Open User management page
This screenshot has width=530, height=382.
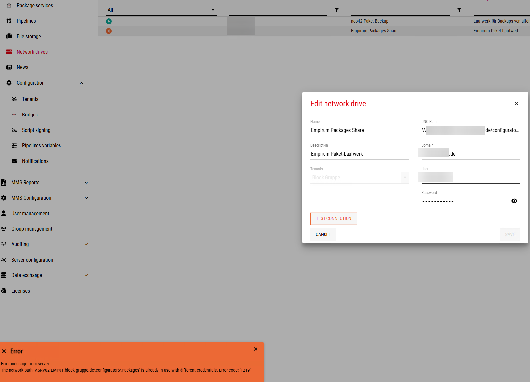[30, 214]
